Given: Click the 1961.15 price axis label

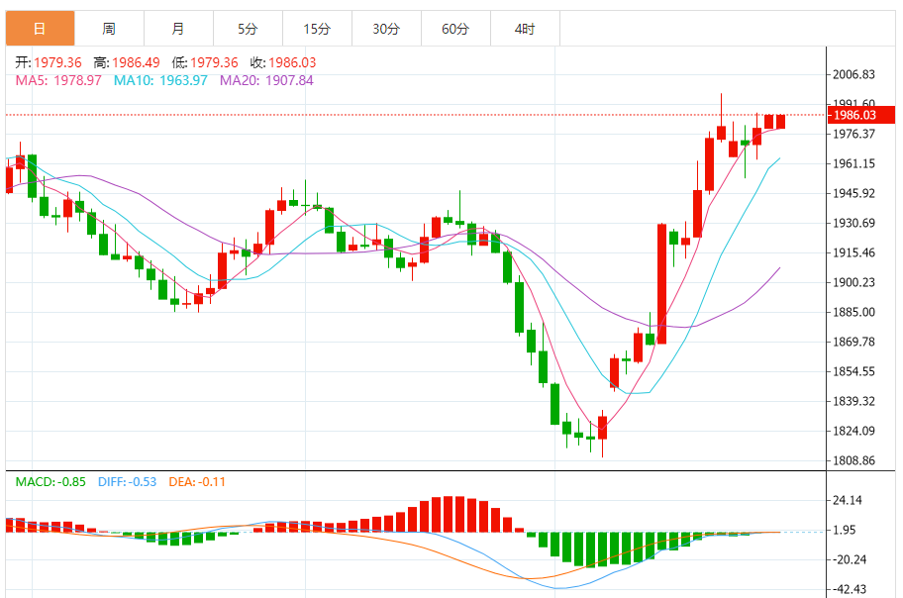Looking at the screenshot, I should pos(854,163).
